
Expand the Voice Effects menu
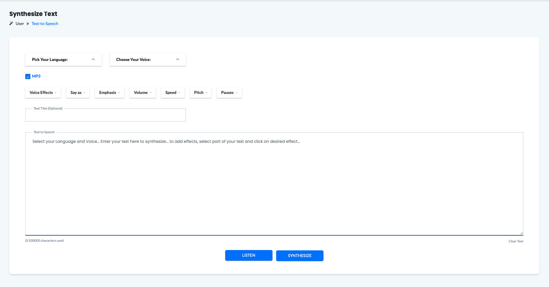[43, 93]
